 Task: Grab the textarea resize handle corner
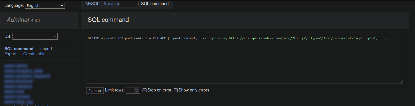tap(401, 82)
